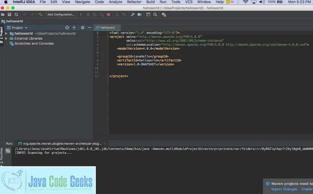Open the VCS menu
The width and height of the screenshot is (313, 194).
(x=189, y=2)
